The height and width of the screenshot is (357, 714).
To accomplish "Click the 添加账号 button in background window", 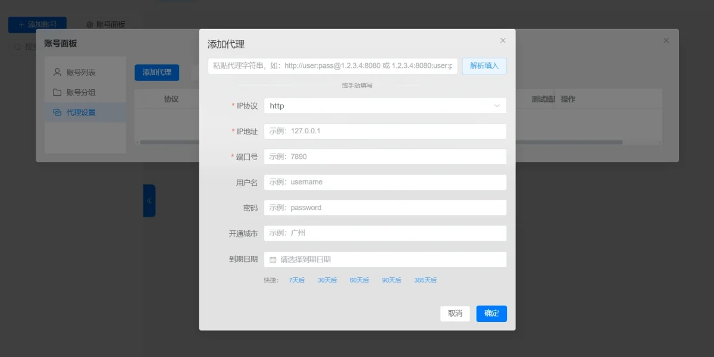I will coord(37,24).
